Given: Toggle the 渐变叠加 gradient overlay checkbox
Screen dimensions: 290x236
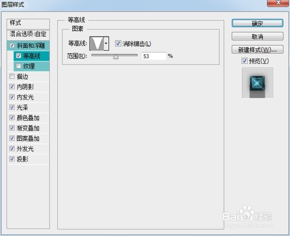Looking at the screenshot, I should pos(12,128).
